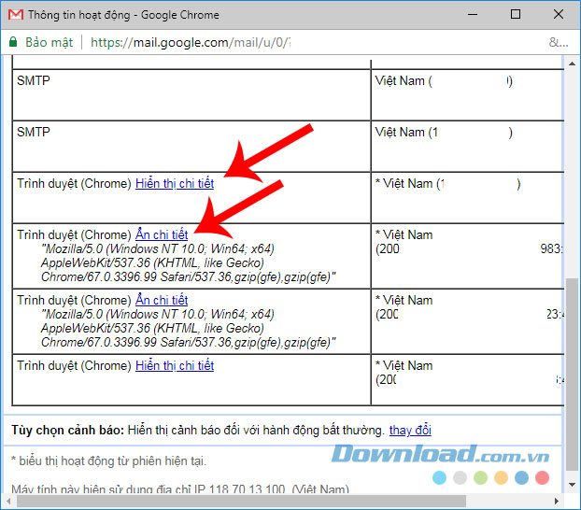Click the horizontal scrollbar right arrow
This screenshot has width=581, height=510.
(x=557, y=502)
